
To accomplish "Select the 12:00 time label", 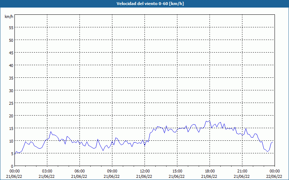I will [144, 171].
